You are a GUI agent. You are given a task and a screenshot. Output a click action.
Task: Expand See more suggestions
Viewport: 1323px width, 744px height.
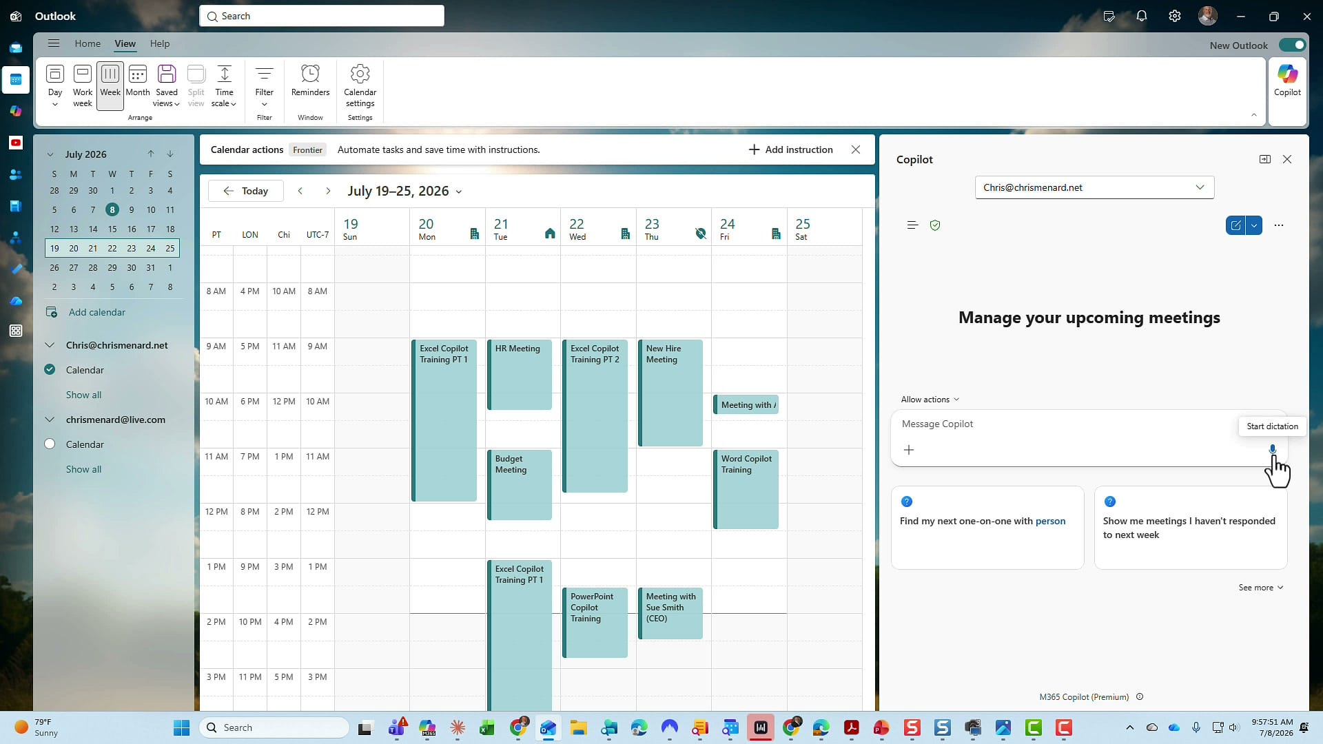pos(1261,588)
